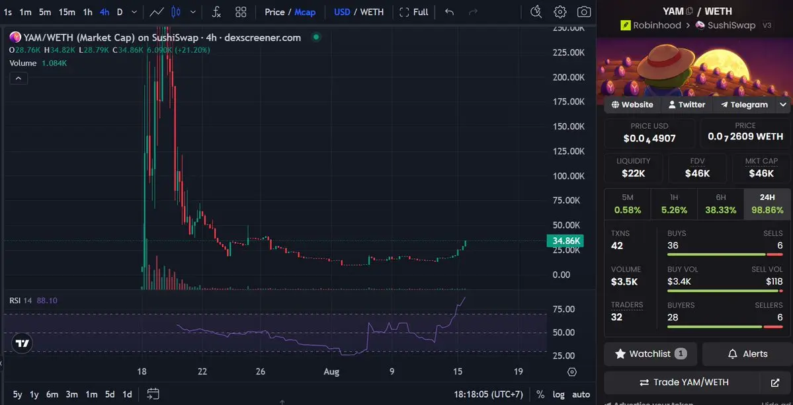Set chart range to 1y
793x405 pixels.
point(34,394)
